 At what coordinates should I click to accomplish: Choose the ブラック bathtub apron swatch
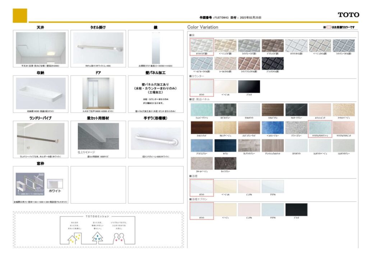pyautogui.click(x=296, y=210)
